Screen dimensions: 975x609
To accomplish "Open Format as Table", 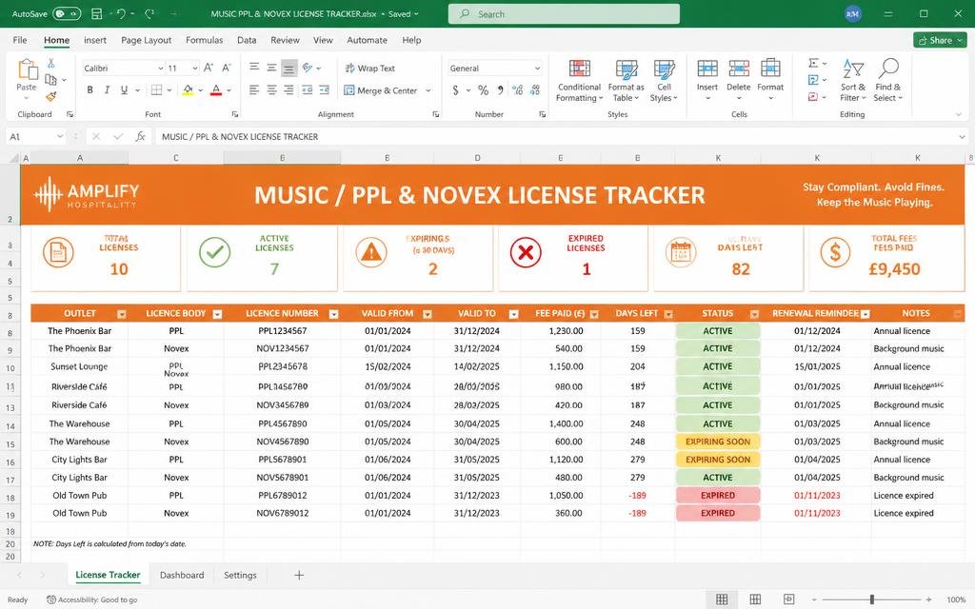I will tap(626, 81).
